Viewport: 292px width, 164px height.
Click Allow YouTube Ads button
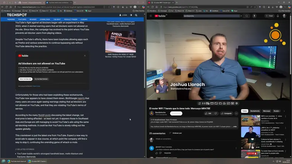point(25,79)
